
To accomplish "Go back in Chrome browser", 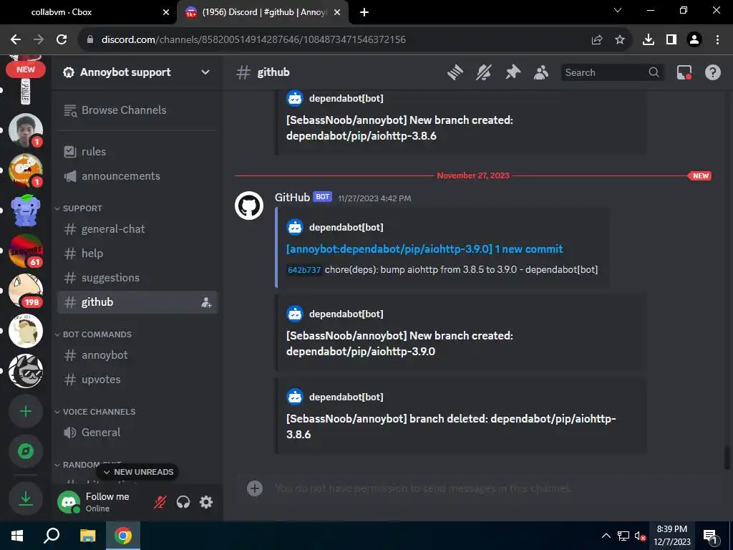I will tap(16, 40).
